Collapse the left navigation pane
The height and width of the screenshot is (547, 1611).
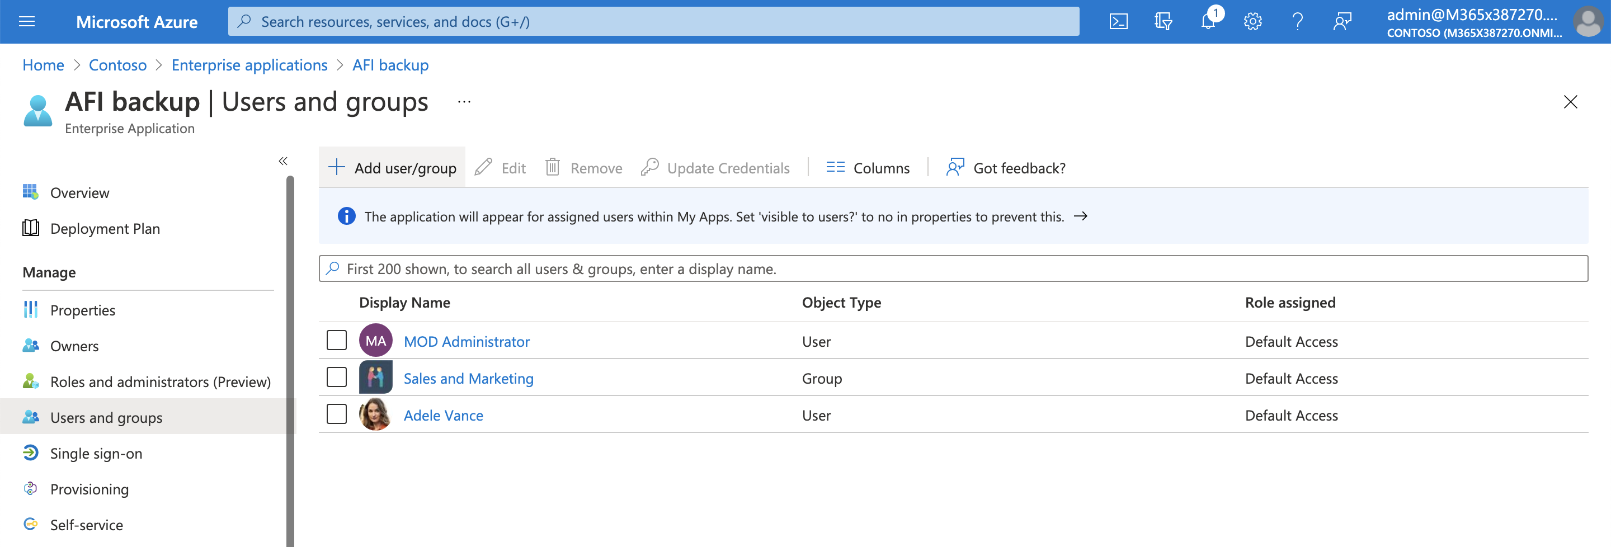282,161
